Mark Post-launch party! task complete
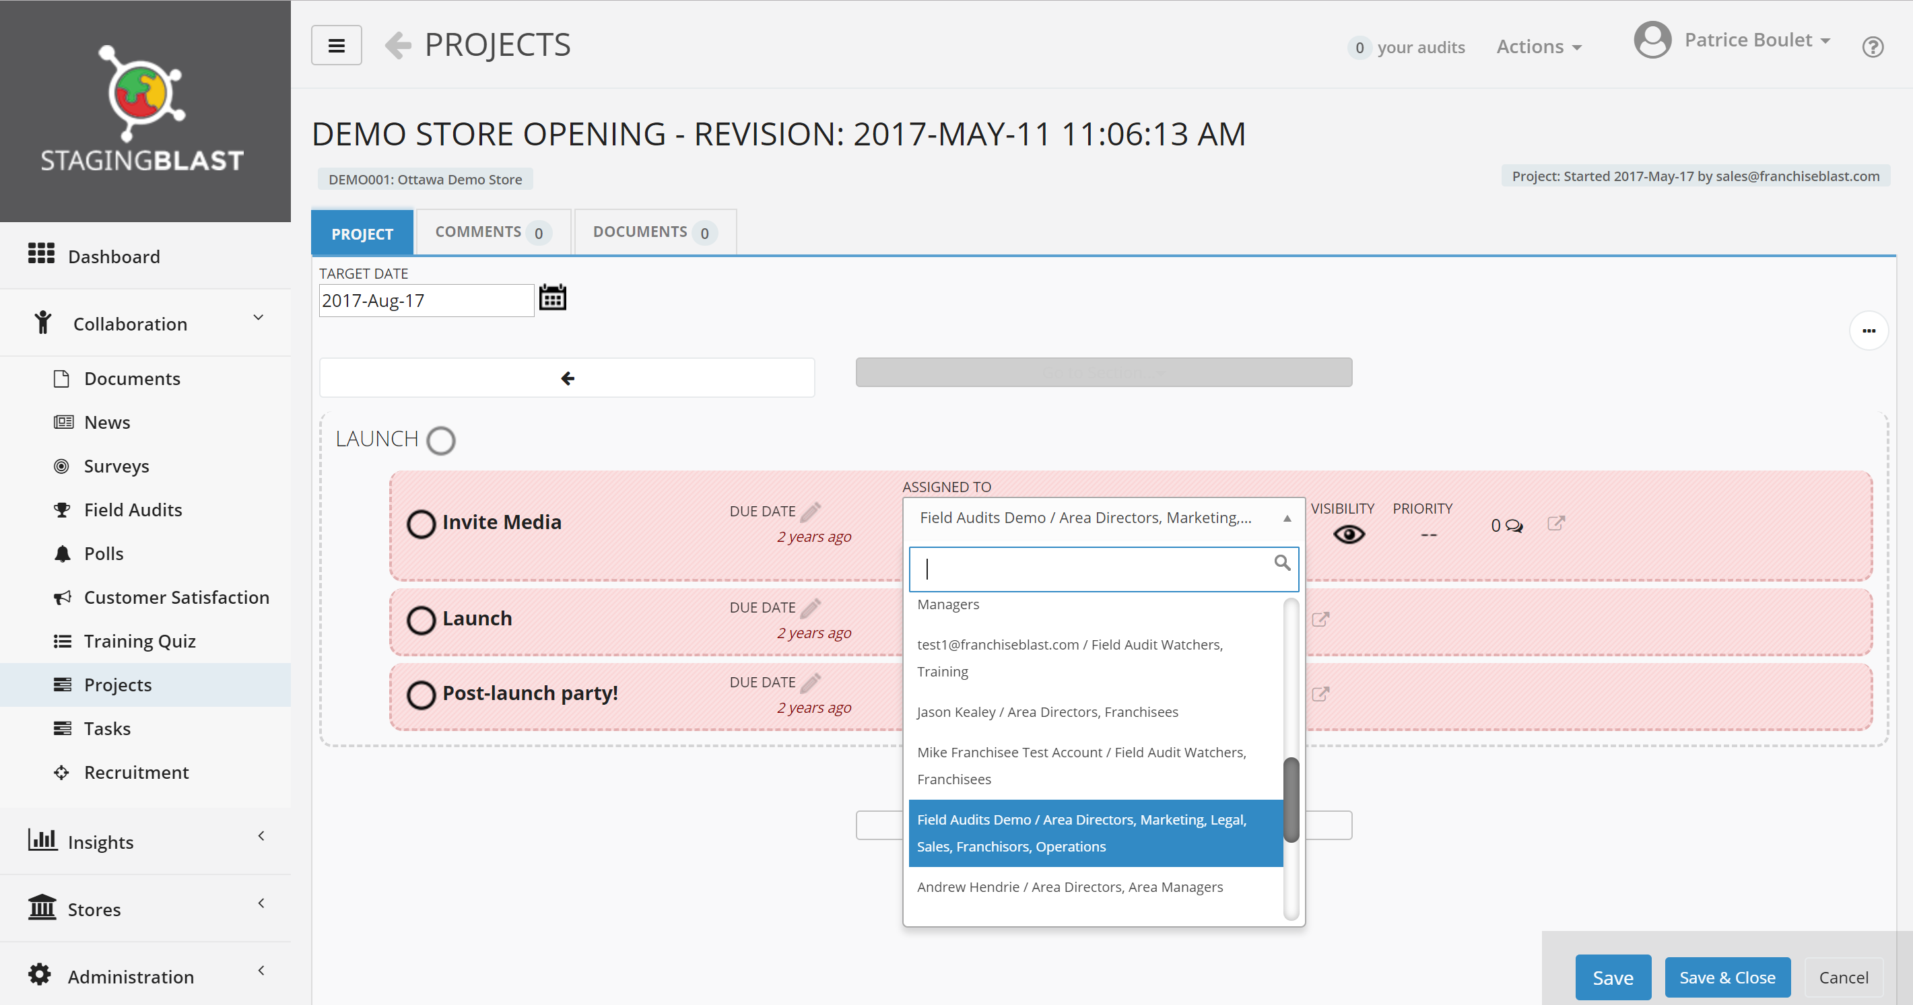1913x1005 pixels. point(421,695)
